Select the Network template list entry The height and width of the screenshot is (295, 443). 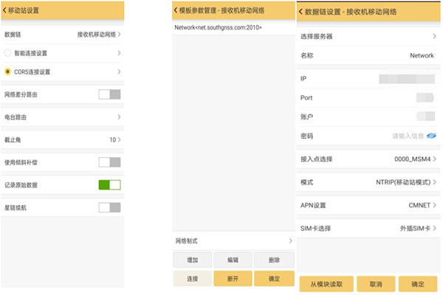click(x=219, y=27)
